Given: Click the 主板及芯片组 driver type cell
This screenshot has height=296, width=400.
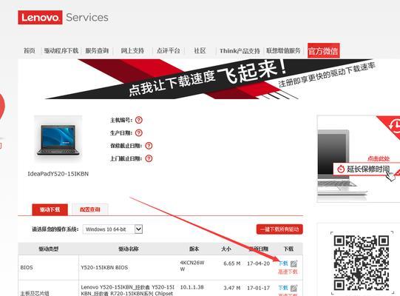Looking at the screenshot, I should click(35, 293).
